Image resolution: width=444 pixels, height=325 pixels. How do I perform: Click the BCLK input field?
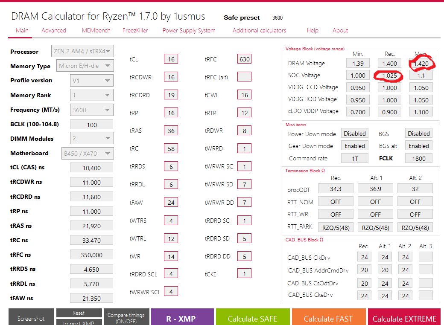coord(91,125)
